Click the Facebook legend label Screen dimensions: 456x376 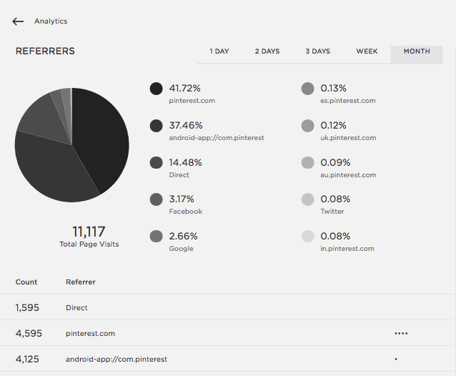pyautogui.click(x=186, y=212)
